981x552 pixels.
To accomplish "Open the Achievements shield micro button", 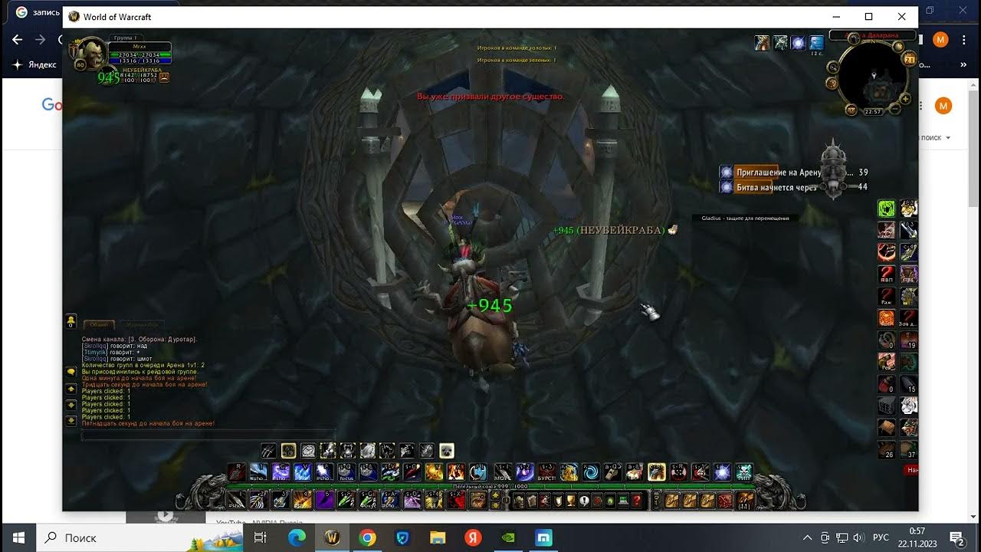I will [x=558, y=500].
